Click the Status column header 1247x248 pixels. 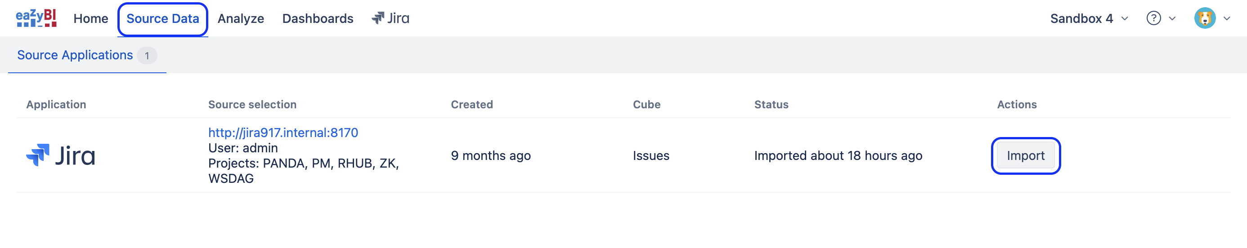pos(771,104)
